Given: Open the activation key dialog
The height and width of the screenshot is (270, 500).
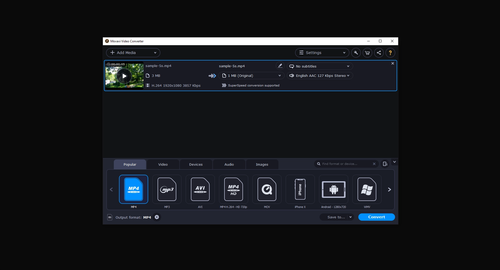Looking at the screenshot, I should [356, 53].
